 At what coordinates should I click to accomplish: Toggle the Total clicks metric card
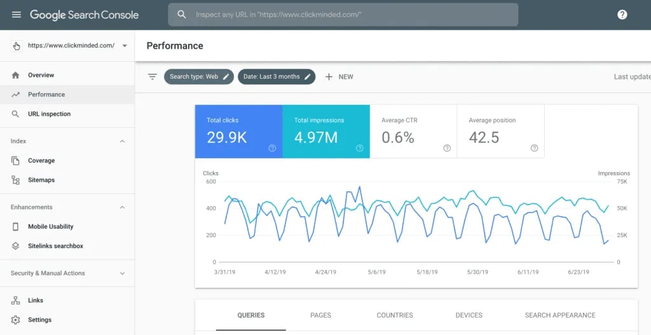[x=238, y=132]
